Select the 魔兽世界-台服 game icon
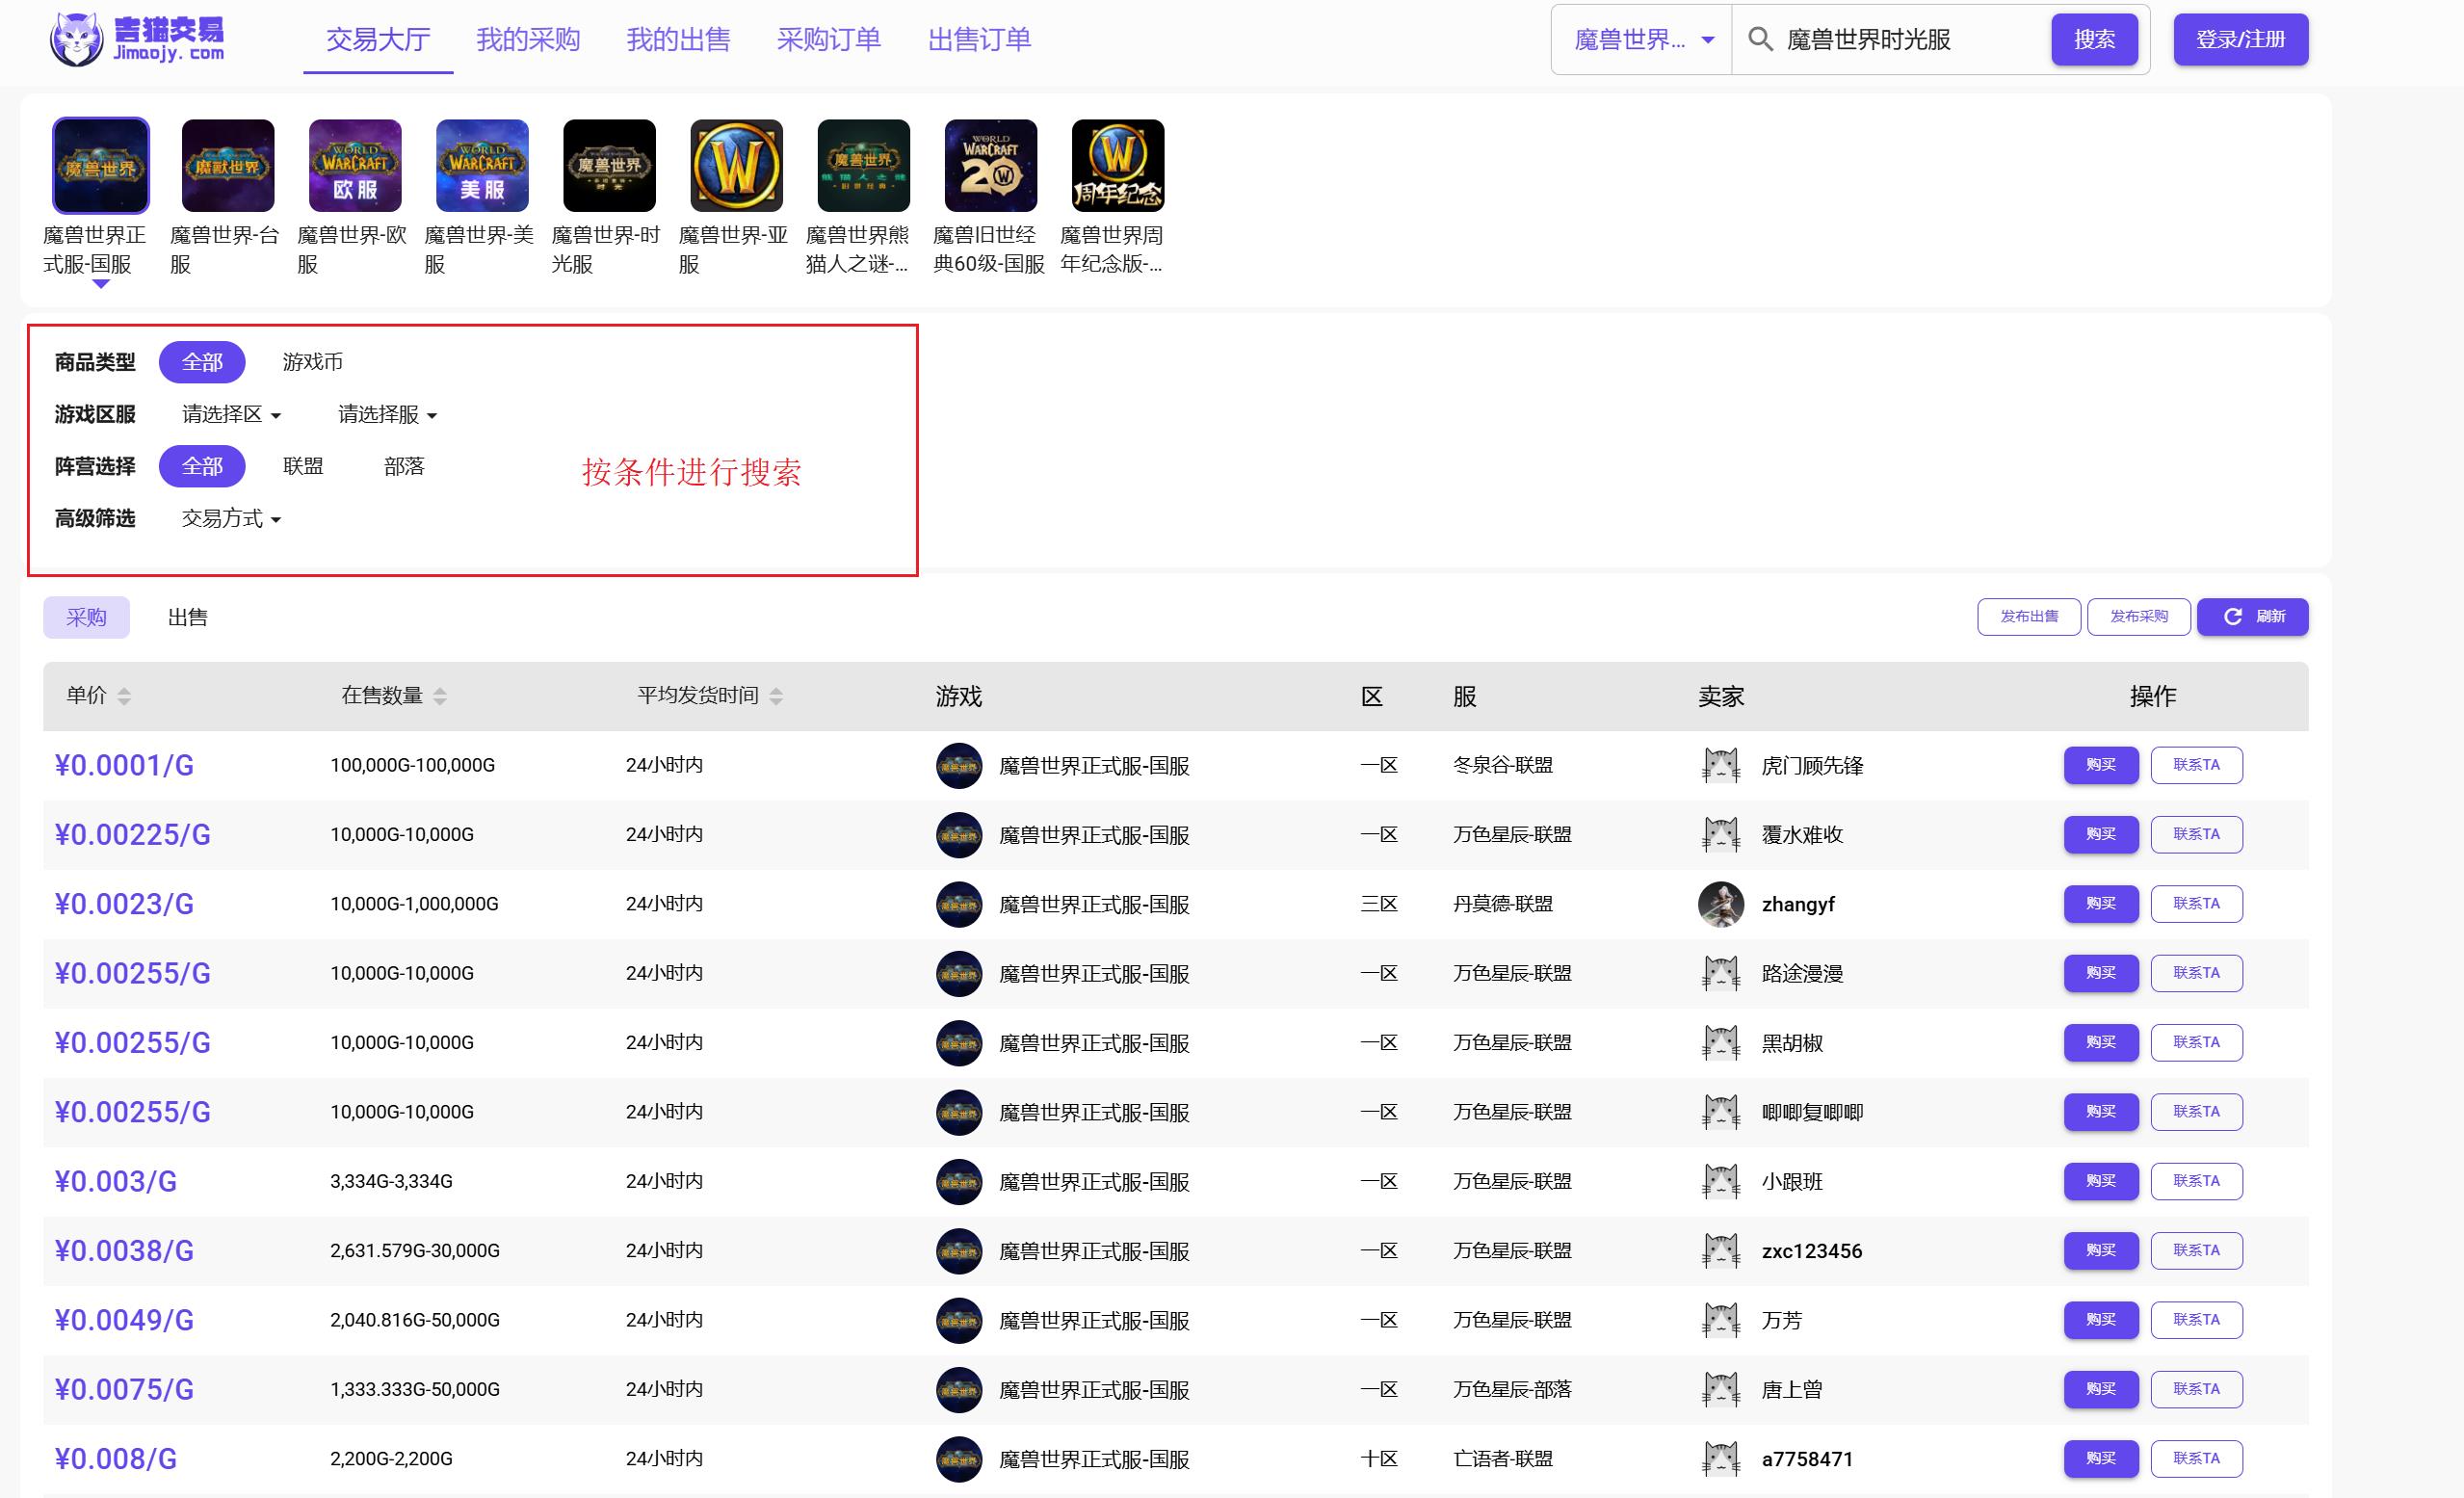 (227, 166)
